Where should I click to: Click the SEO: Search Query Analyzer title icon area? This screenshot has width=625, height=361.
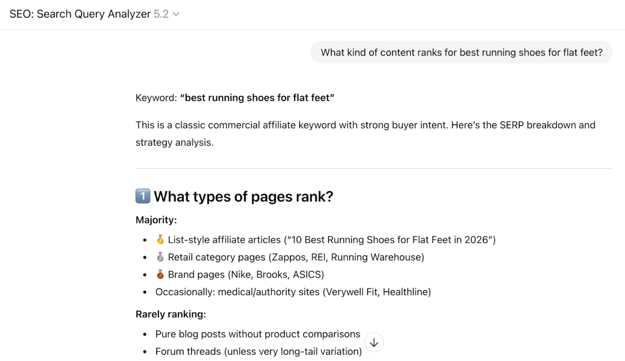[x=80, y=14]
